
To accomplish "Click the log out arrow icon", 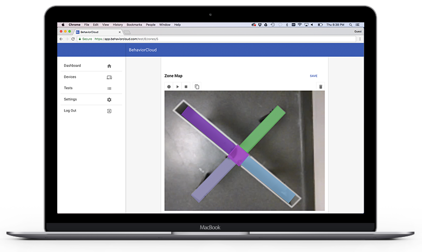I will coord(109,111).
